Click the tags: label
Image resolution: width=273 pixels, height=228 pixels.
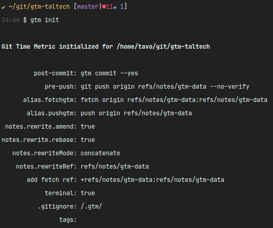tap(68, 220)
